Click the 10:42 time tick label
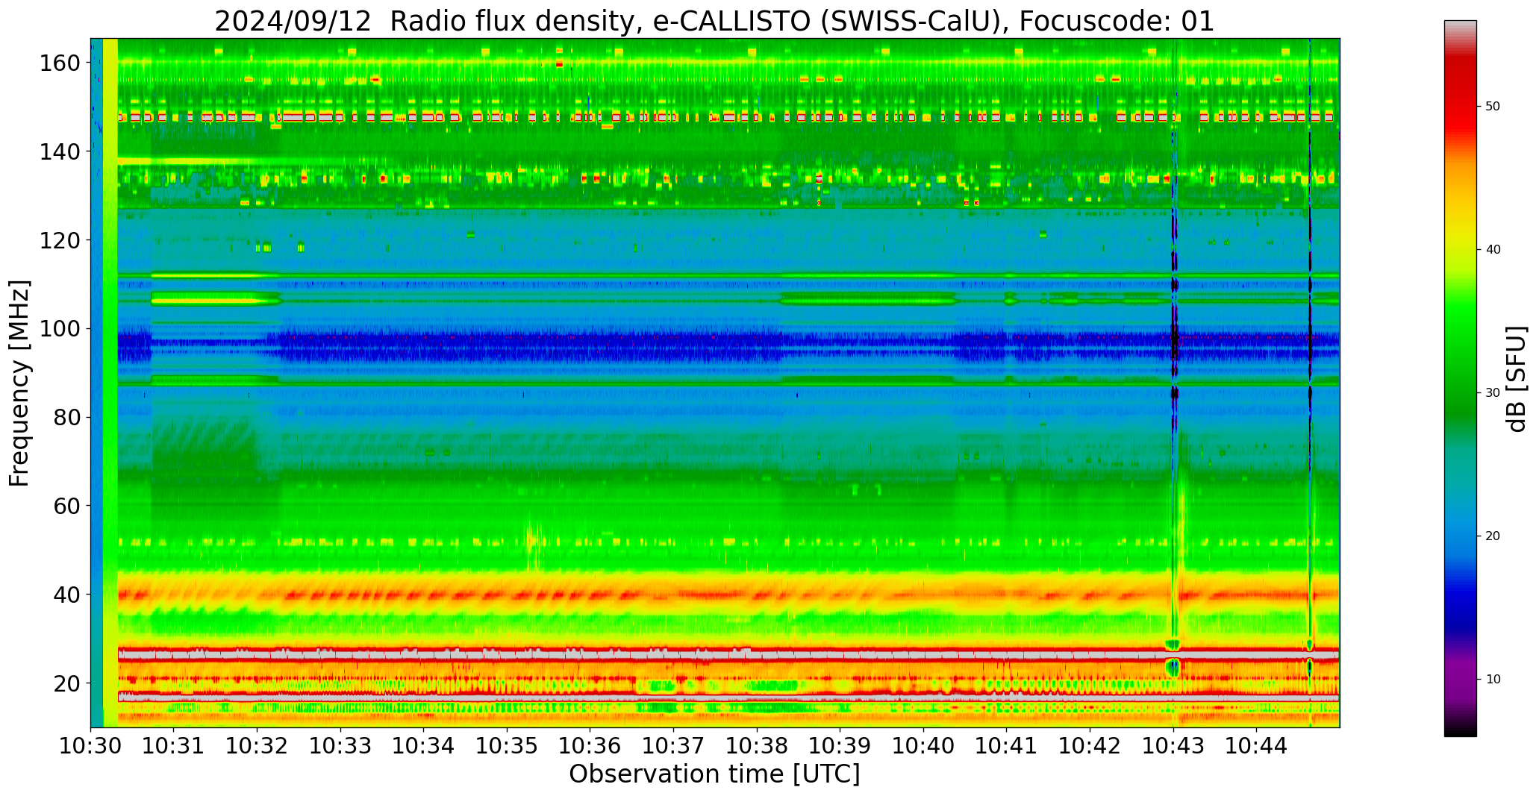 (x=1090, y=745)
